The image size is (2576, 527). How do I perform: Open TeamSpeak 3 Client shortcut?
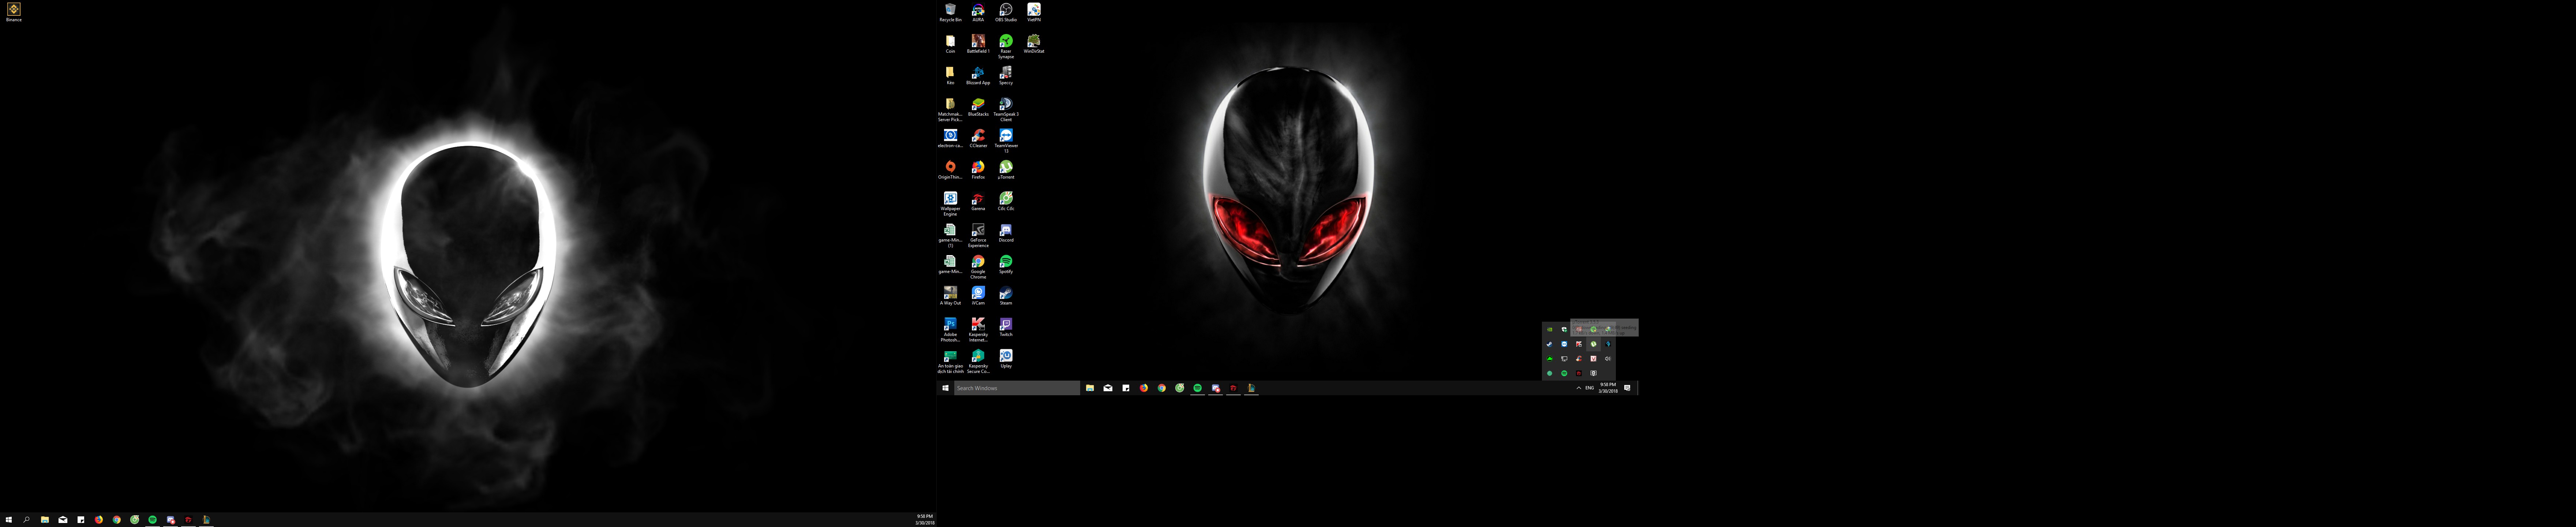[1005, 104]
